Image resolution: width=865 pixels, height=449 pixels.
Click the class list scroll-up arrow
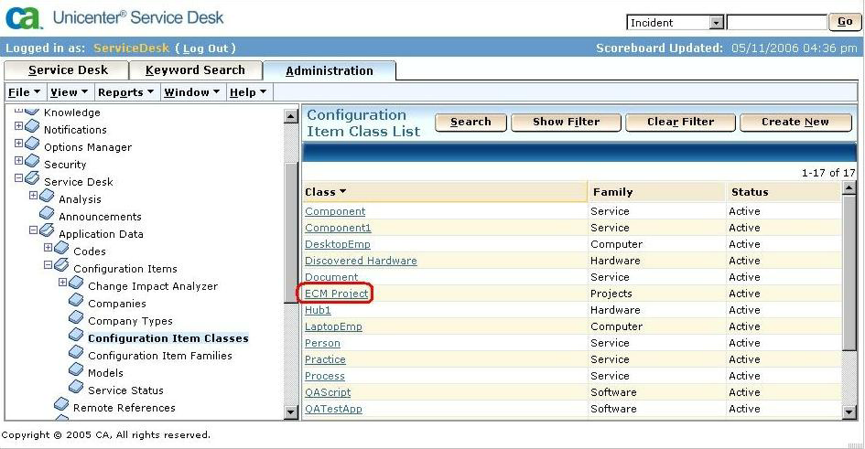tap(849, 188)
